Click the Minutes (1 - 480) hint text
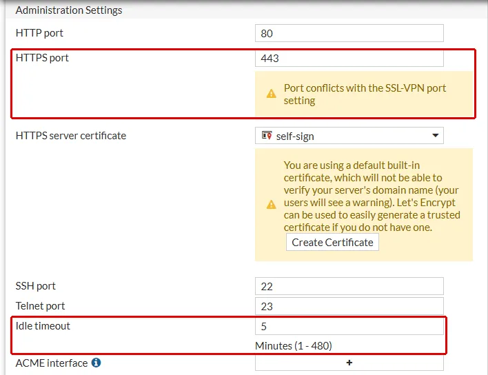The width and height of the screenshot is (488, 375). point(294,346)
